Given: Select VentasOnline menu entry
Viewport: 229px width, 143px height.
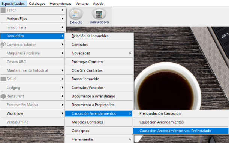Looking at the screenshot, I should pos(33,122).
